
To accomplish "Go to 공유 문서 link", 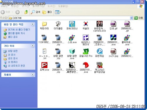I will tap(13, 58).
